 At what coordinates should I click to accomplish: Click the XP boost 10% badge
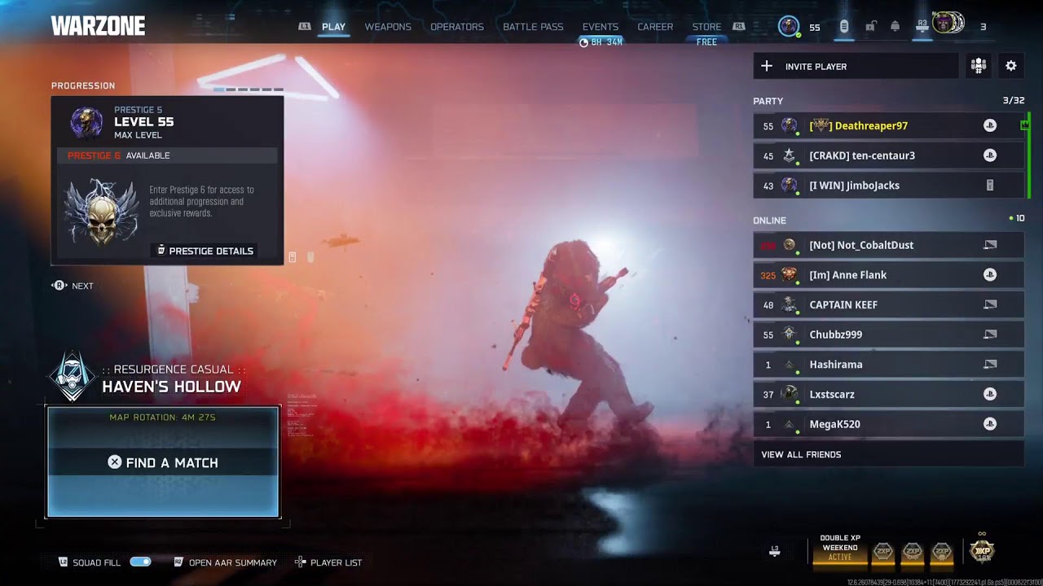coord(981,550)
